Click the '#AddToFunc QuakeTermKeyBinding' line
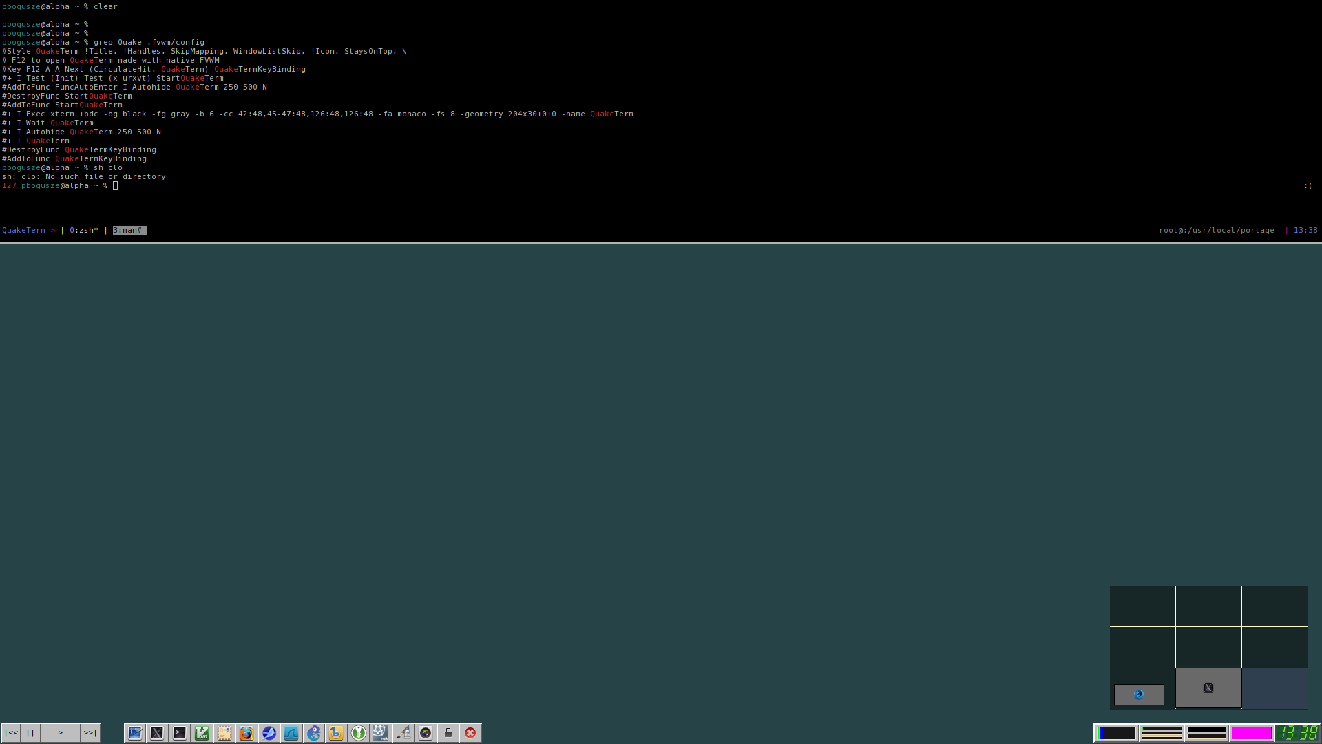Image resolution: width=1322 pixels, height=744 pixels. pyautogui.click(x=74, y=158)
